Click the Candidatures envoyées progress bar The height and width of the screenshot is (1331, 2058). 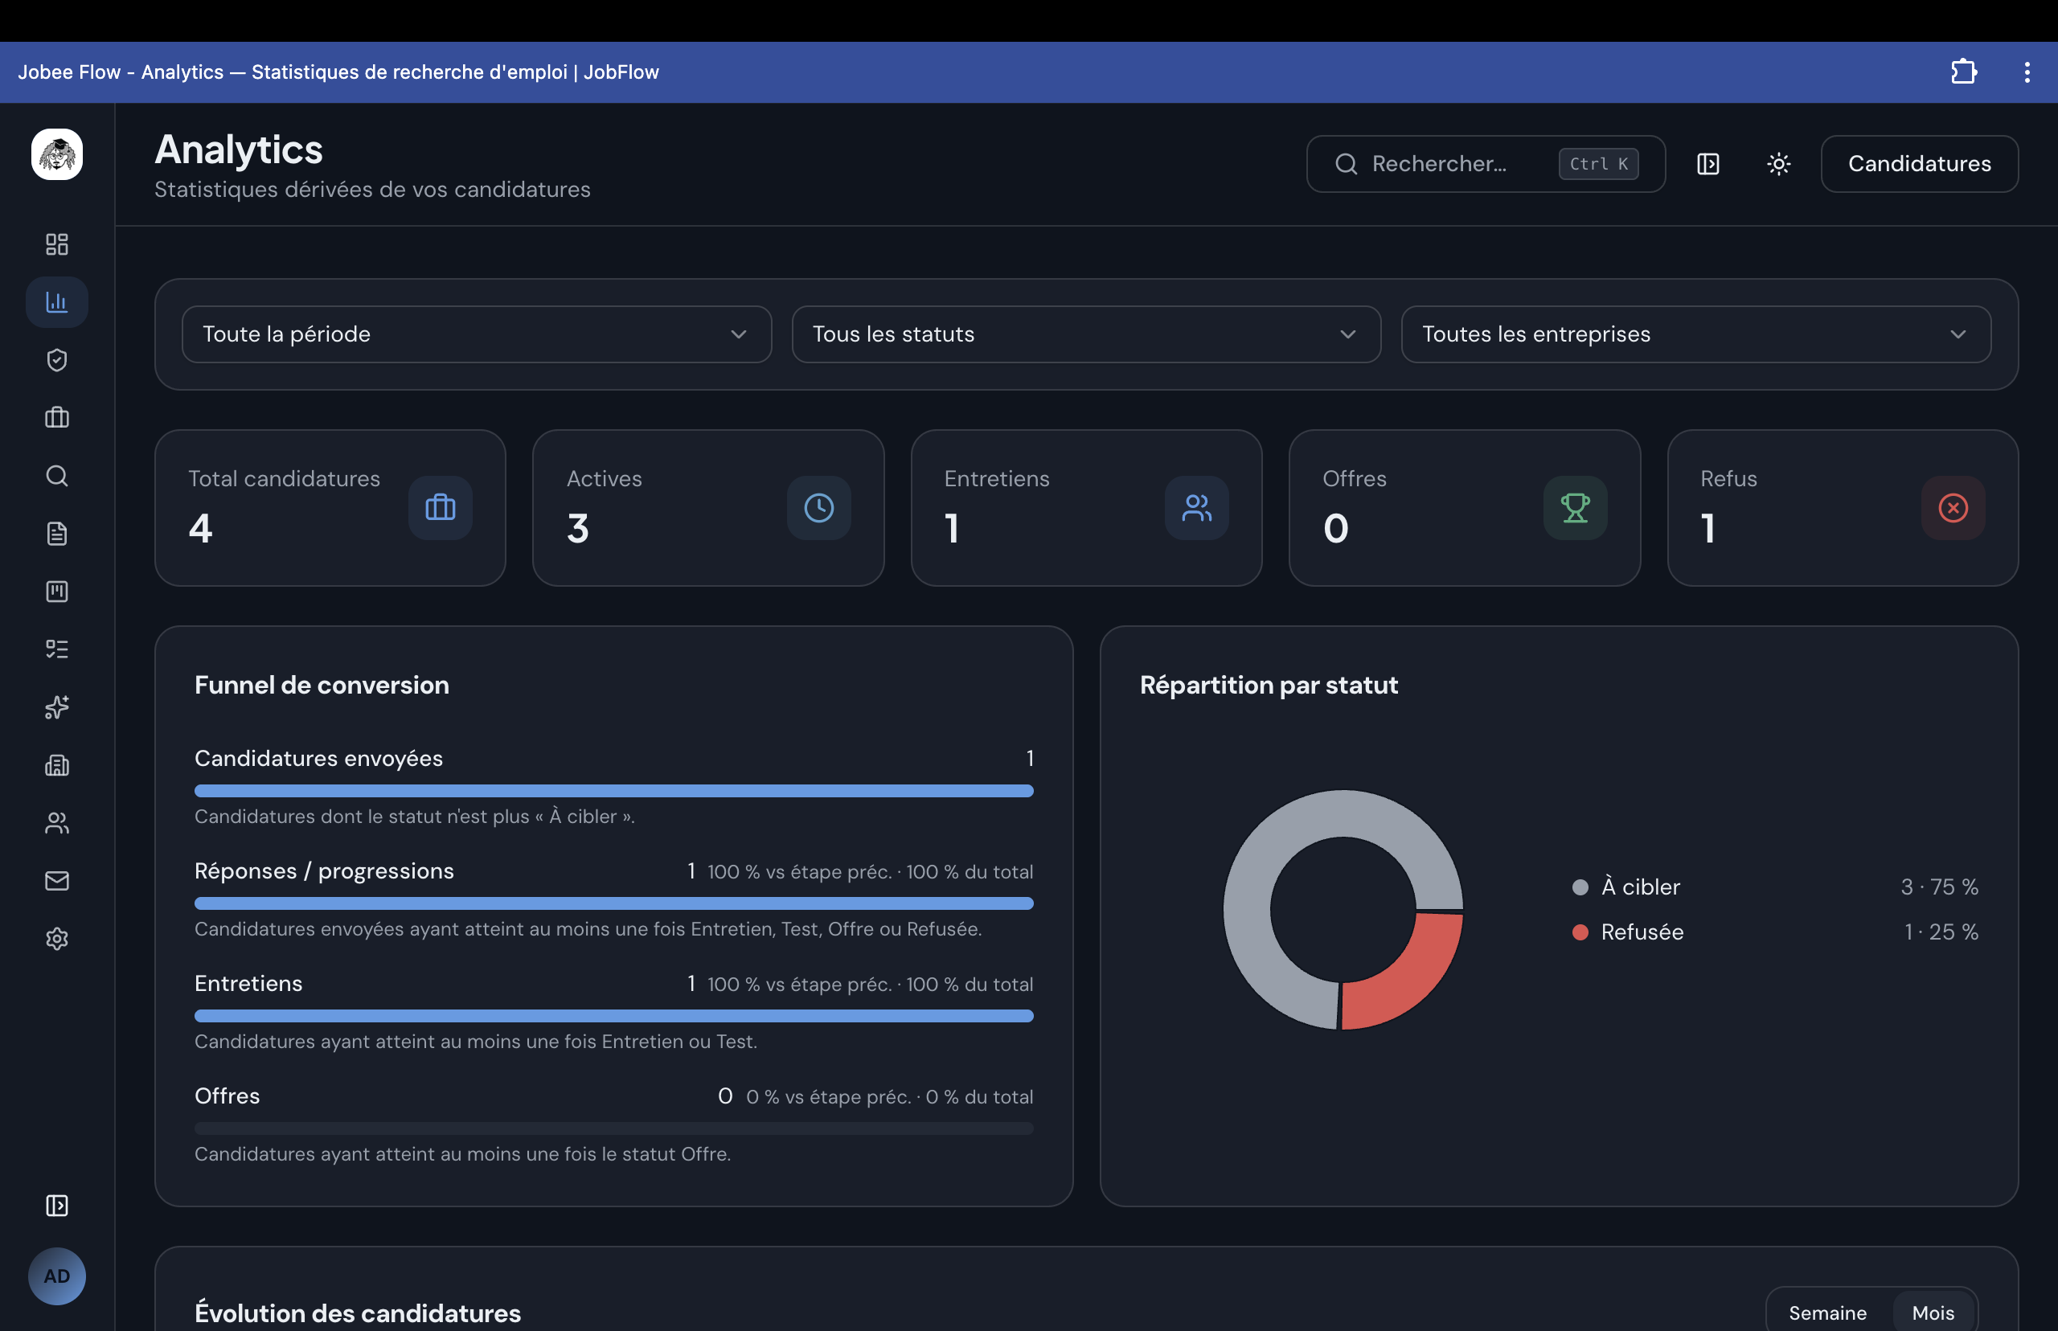613,791
